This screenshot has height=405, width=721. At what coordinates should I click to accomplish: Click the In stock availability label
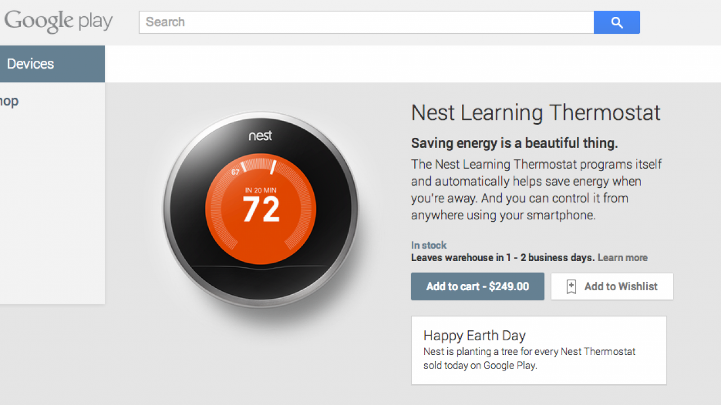tap(429, 245)
